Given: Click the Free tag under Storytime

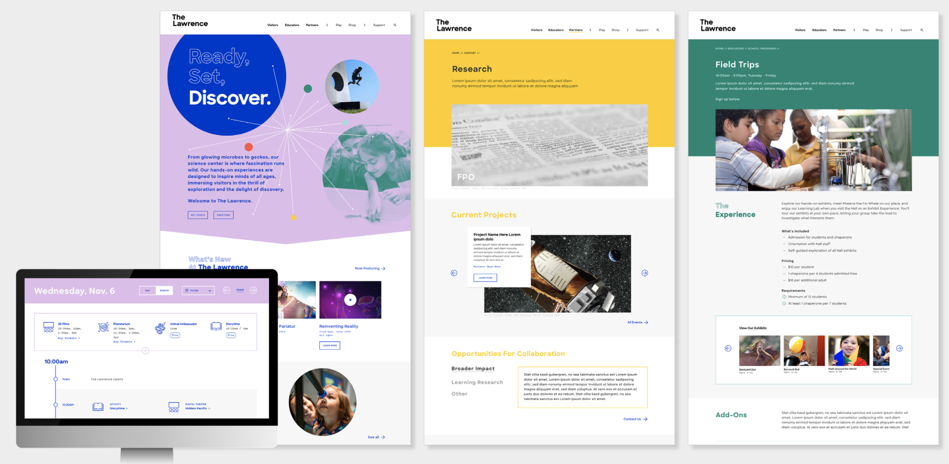Looking at the screenshot, I should [231, 335].
